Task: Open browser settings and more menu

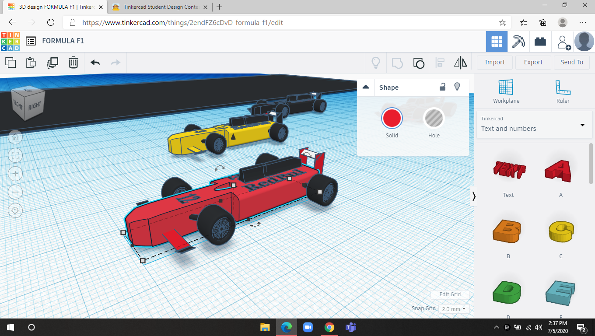Action: (x=582, y=22)
